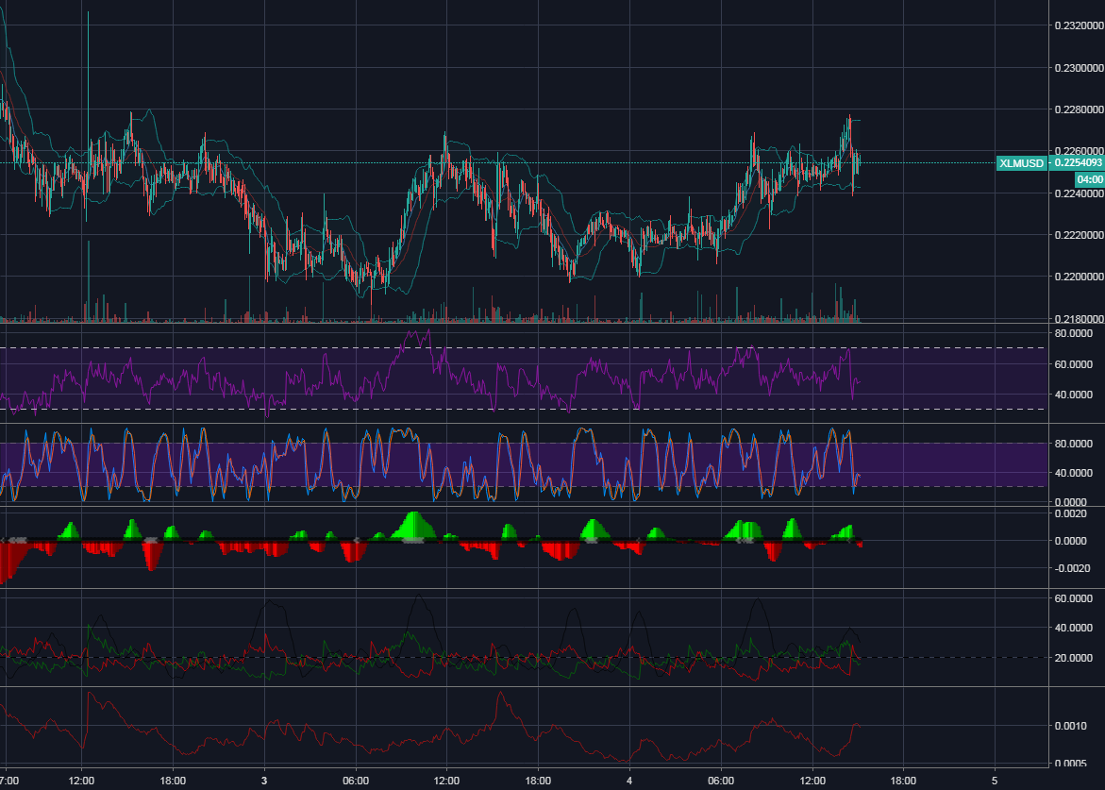Click the 0.0020 label on MACD scale
This screenshot has height=790, width=1105.
pyautogui.click(x=1070, y=513)
